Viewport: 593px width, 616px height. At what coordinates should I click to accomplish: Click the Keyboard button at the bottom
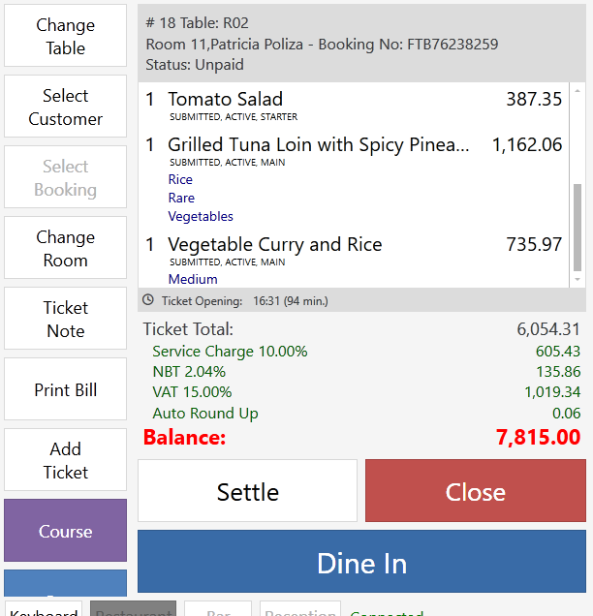44,608
